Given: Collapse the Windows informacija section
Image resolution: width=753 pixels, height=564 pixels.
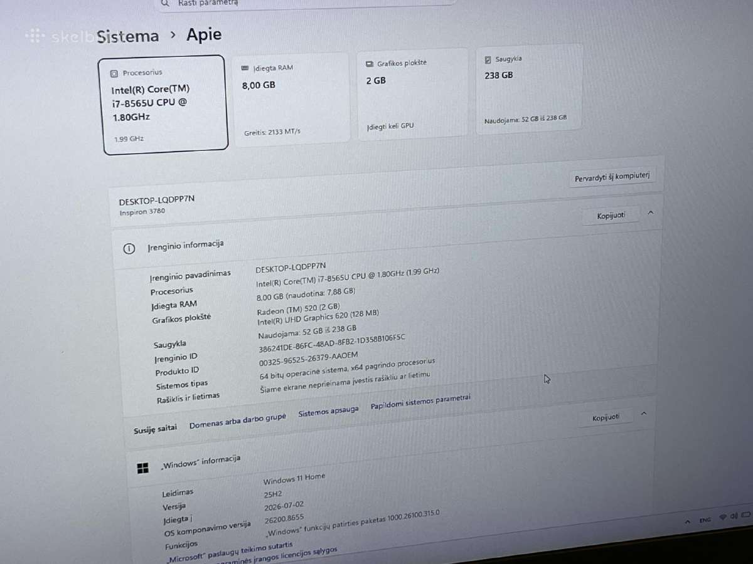Looking at the screenshot, I should click(643, 414).
